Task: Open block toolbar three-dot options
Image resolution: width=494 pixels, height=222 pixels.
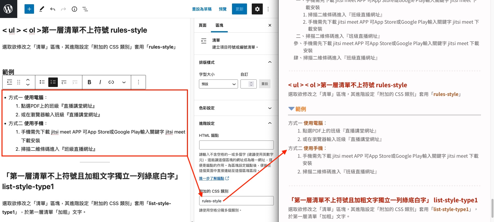Action: (138, 82)
